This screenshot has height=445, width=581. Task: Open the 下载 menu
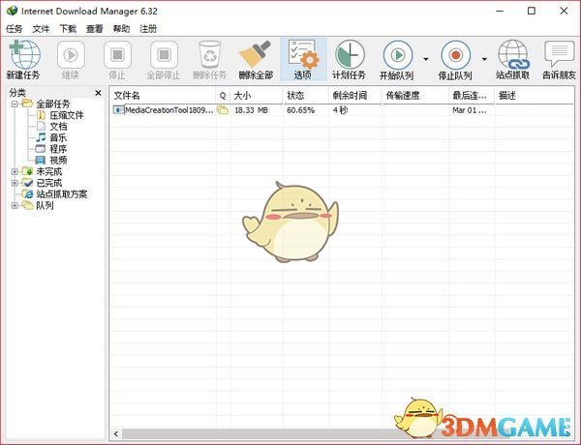(x=68, y=29)
